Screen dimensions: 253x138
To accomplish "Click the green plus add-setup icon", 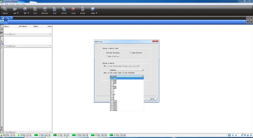I will (2, 21).
